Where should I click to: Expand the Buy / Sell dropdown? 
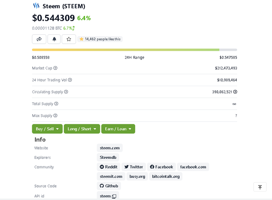tap(47, 129)
